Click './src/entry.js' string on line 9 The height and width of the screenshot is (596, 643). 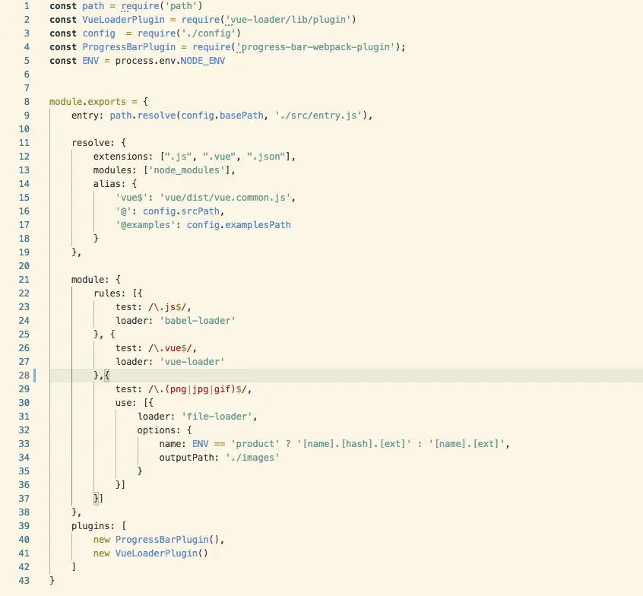pyautogui.click(x=318, y=116)
